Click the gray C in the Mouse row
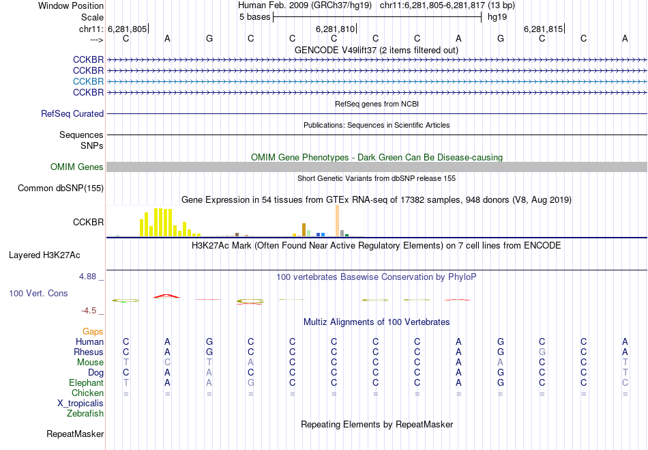 coord(167,363)
